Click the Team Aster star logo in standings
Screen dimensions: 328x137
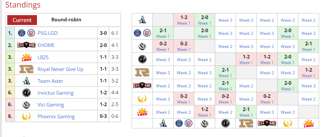pos(26,81)
